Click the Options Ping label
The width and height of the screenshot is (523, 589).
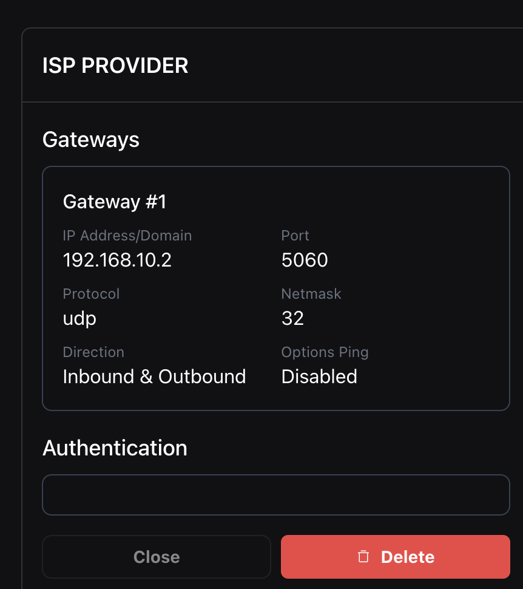[325, 352]
